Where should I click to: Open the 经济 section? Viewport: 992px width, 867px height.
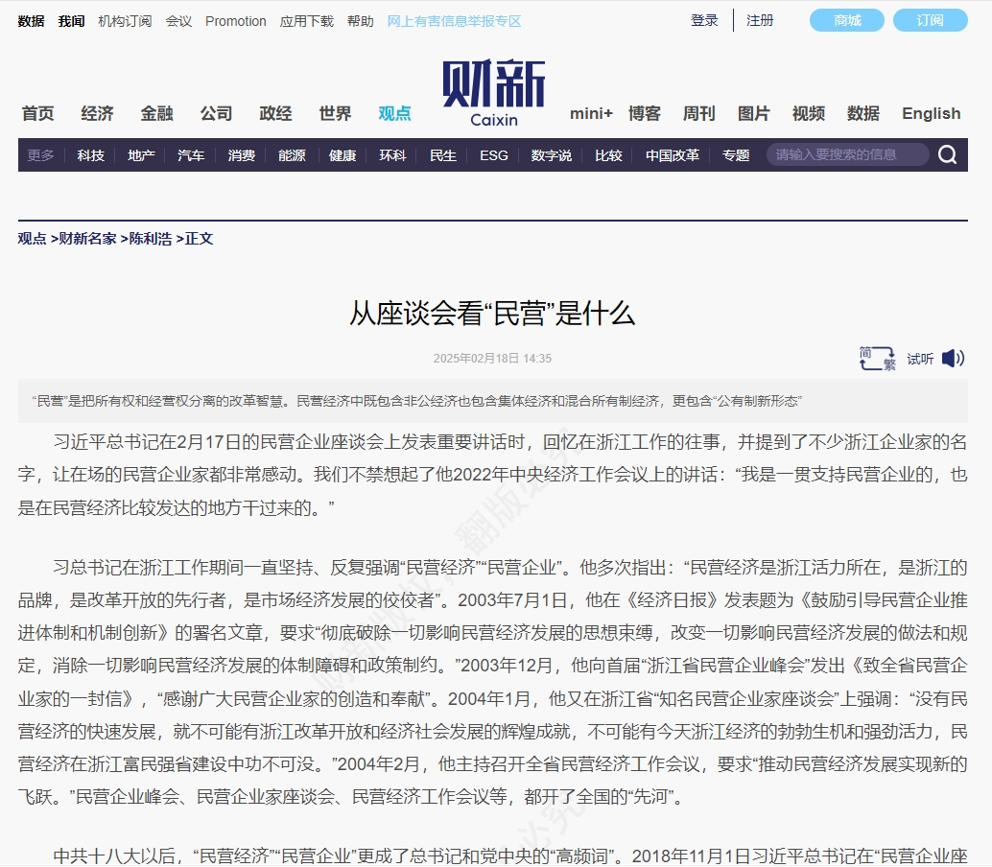pos(96,112)
